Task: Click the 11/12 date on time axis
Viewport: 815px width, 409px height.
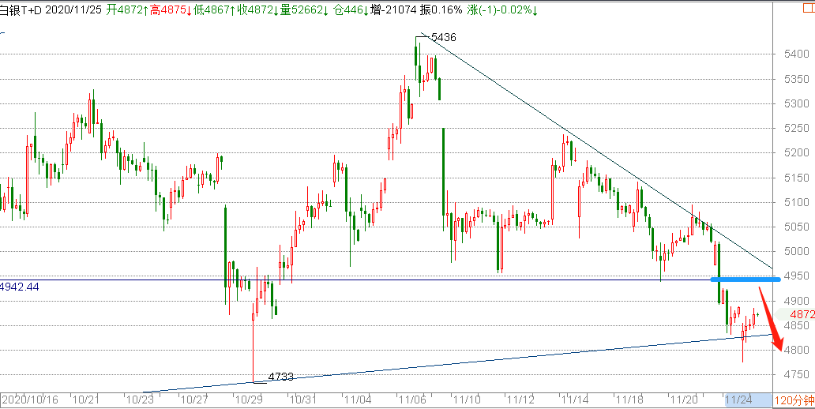Action: 520,400
